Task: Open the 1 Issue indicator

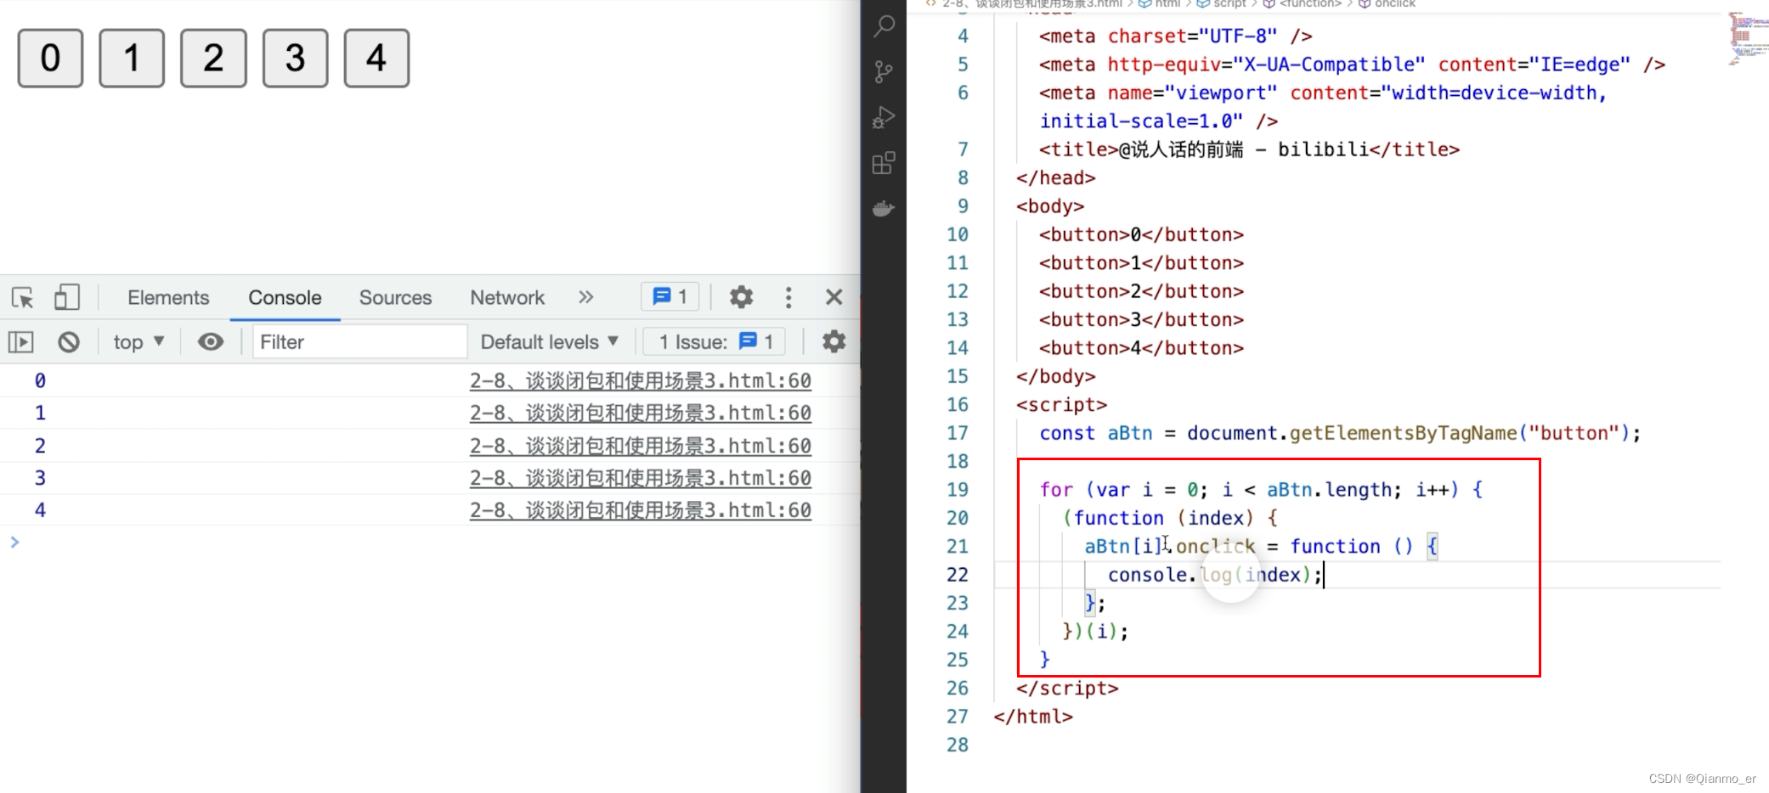Action: point(715,341)
